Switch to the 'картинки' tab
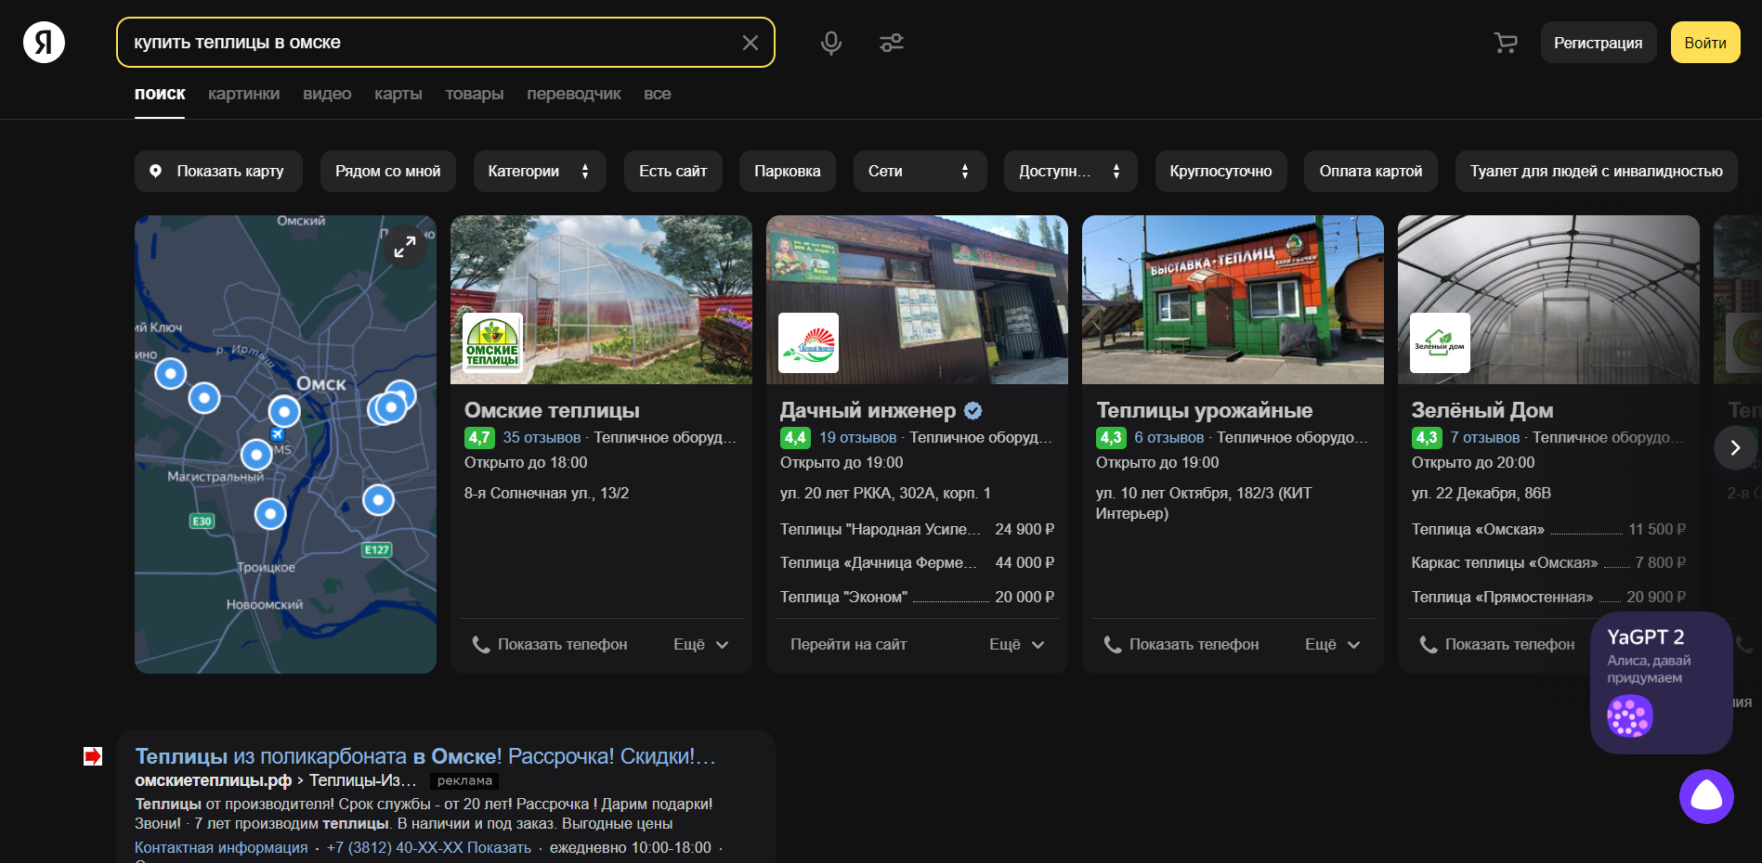The image size is (1762, 863). tap(243, 94)
